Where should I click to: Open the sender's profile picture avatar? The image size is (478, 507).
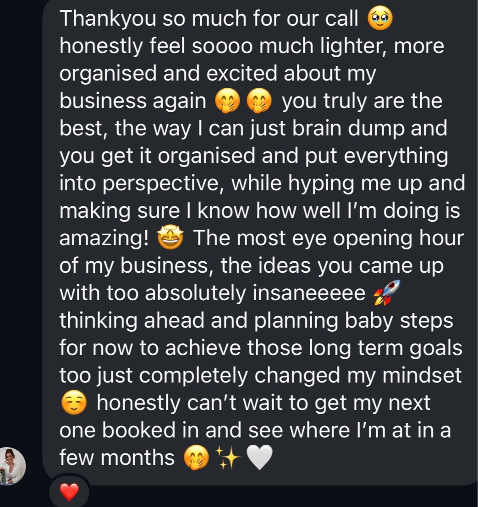point(12,466)
